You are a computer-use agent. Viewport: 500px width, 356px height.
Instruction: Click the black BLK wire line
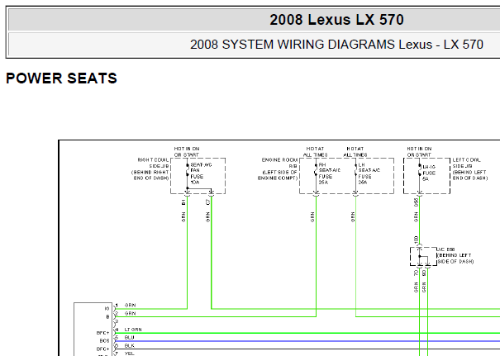click(x=307, y=349)
